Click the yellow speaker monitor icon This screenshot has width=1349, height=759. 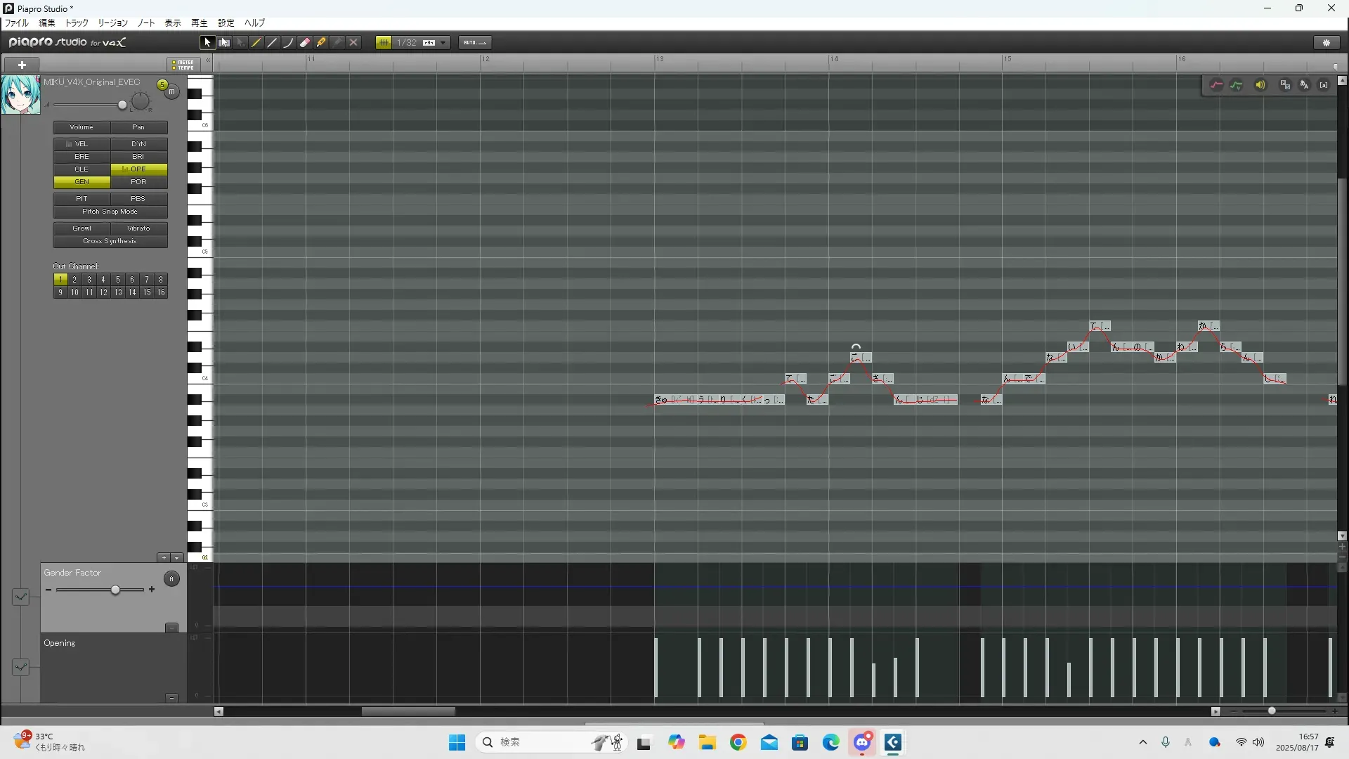pyautogui.click(x=1260, y=85)
